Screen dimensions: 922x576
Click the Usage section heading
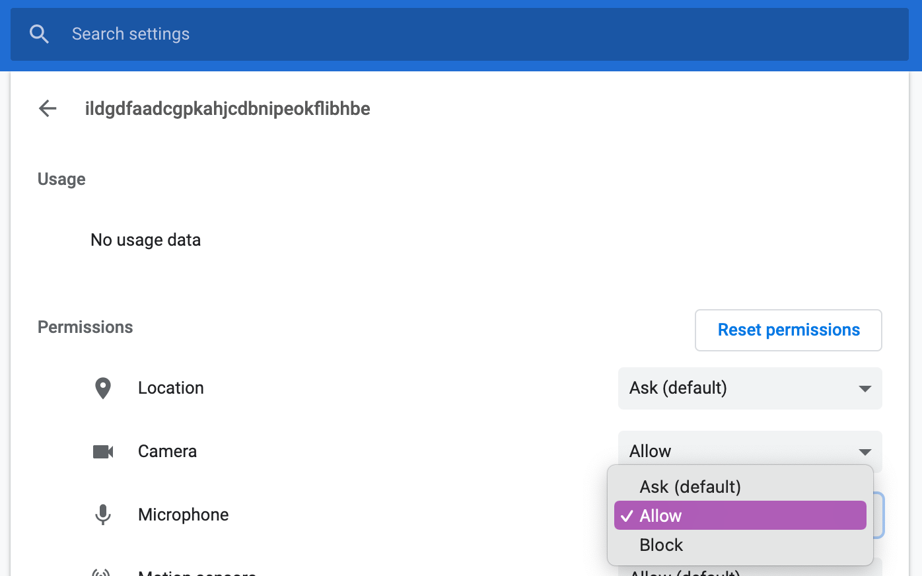coord(61,179)
